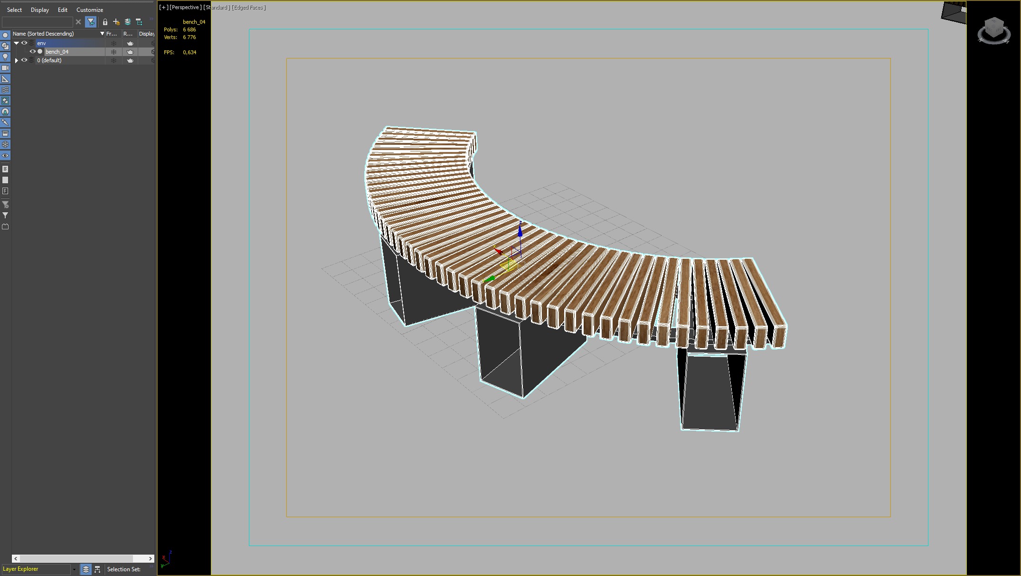Click the horizontal scrollbar left arrow
Screen dimensions: 1021x576
(16, 558)
